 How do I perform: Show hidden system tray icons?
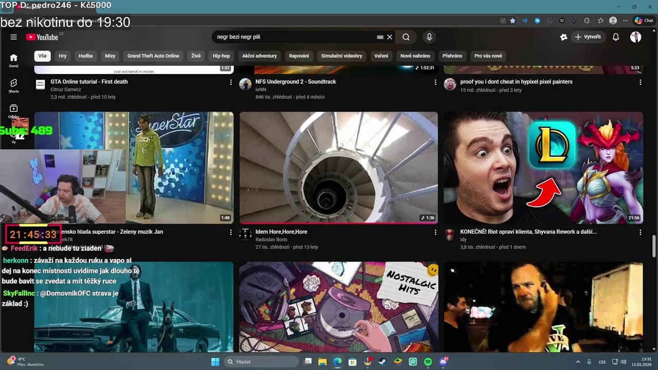[578, 362]
